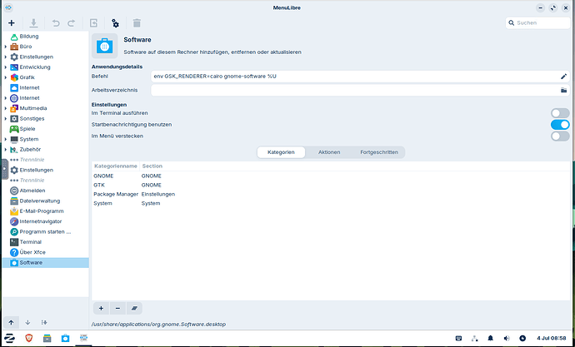Click the undo arrow in toolbar

click(x=56, y=23)
